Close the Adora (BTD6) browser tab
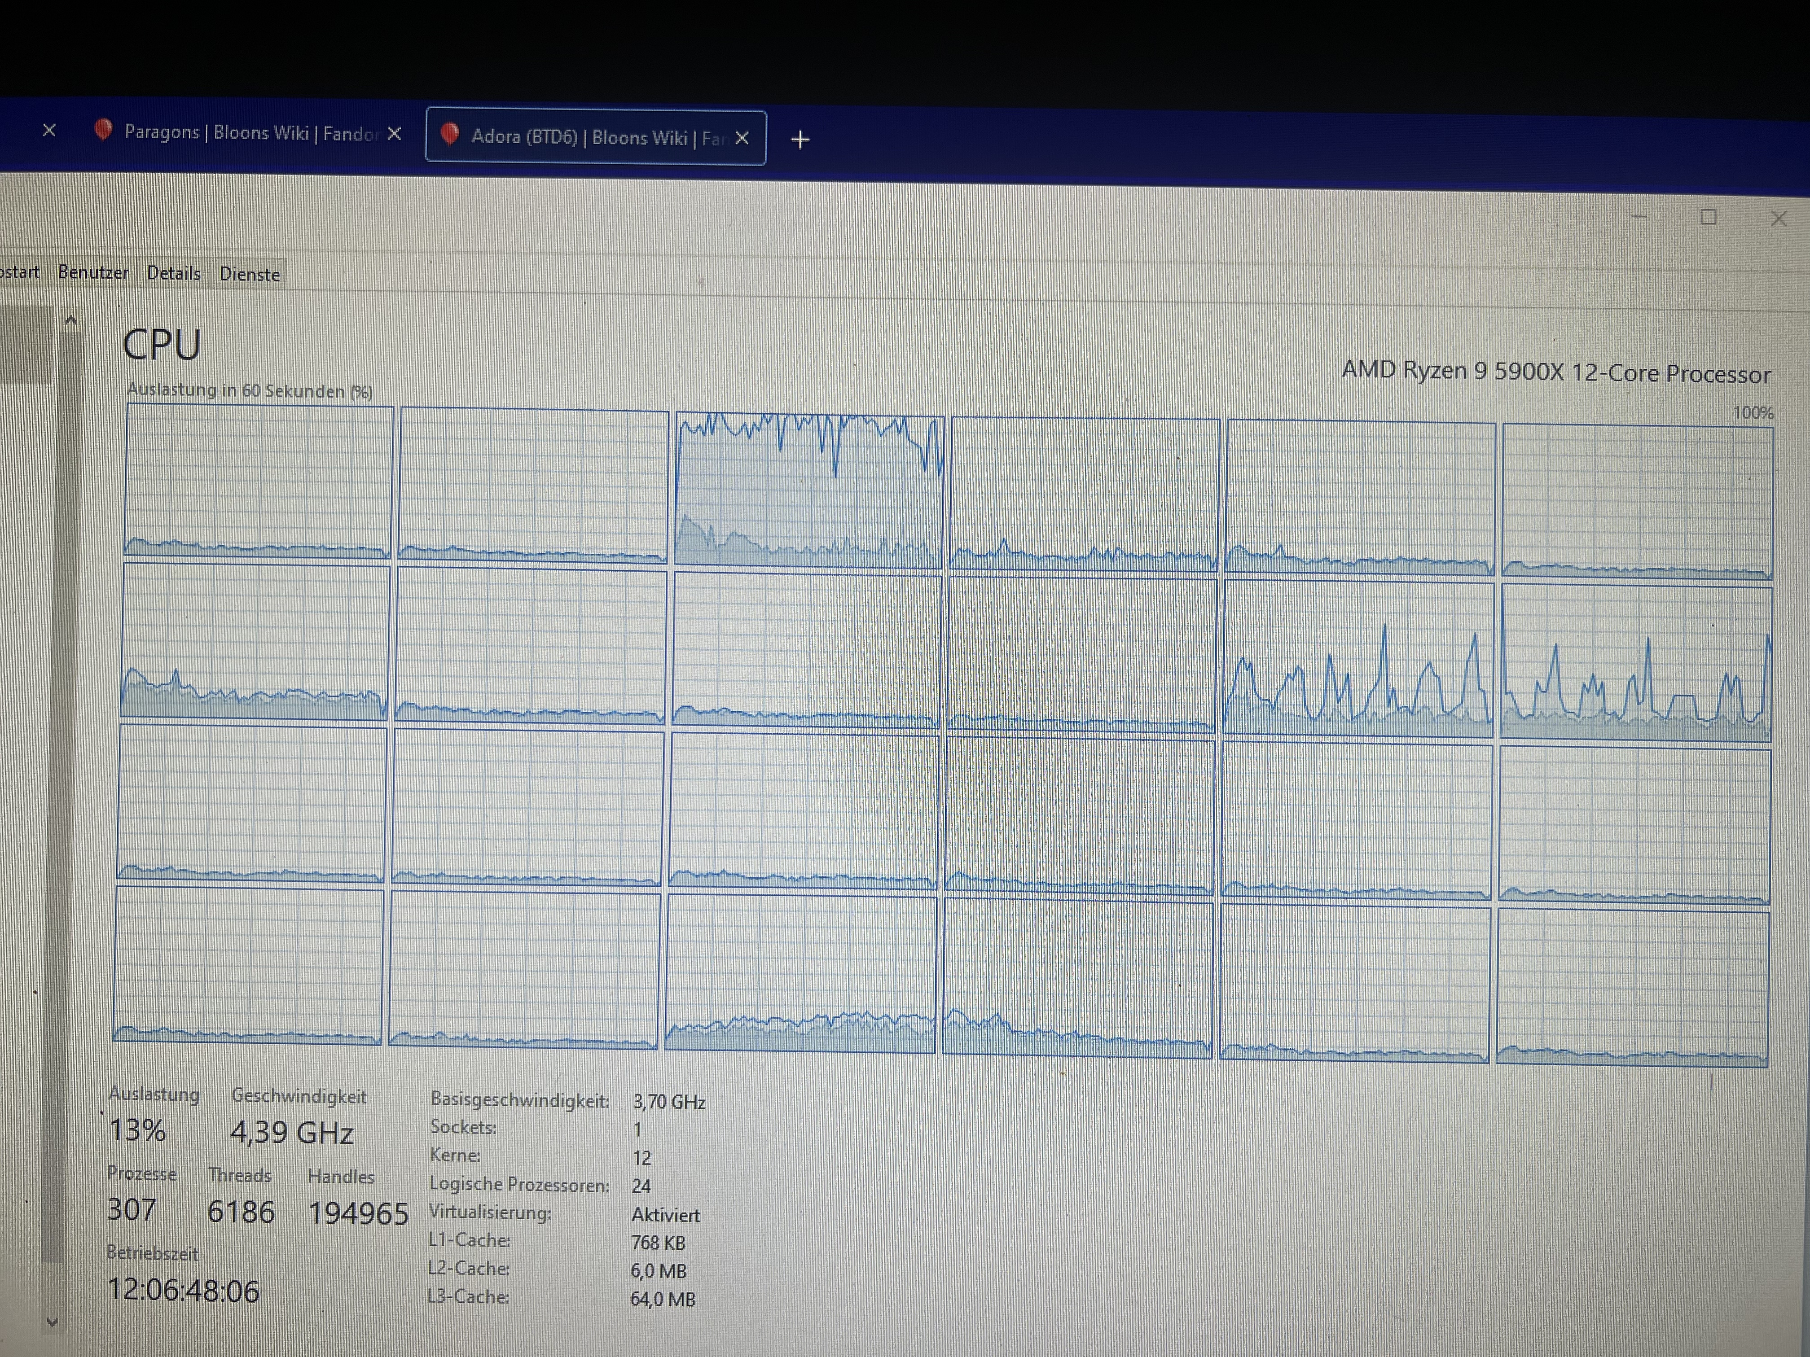This screenshot has width=1810, height=1357. coord(742,138)
